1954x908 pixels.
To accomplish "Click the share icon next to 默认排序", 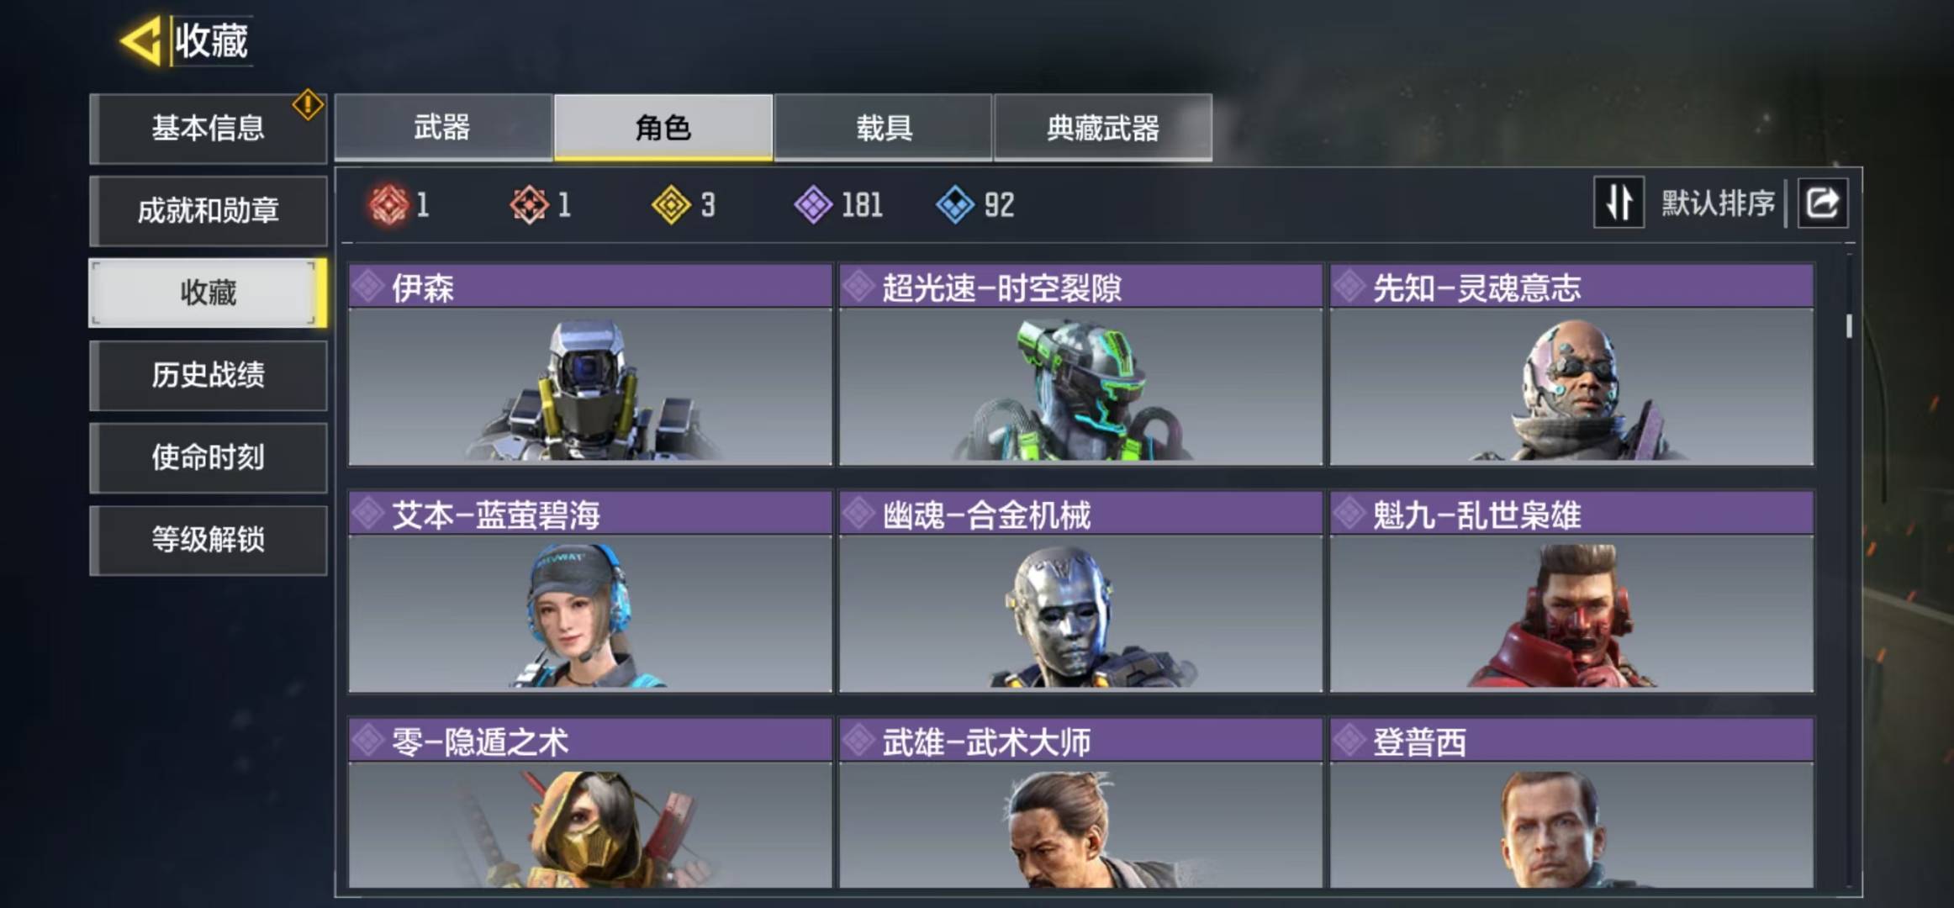I will 1822,203.
